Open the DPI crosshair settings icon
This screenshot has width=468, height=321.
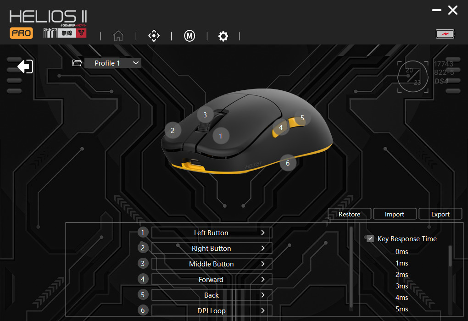coord(154,36)
